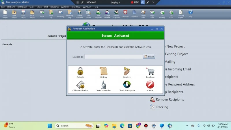Open the Tracking menu in menu bar
Viewport: 231px width, 130px height.
(54, 7)
